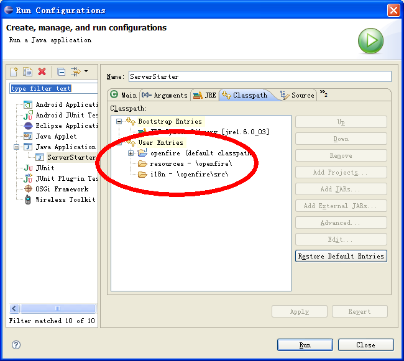Screen dimensions: 404x361
Task: Click the ServerStarter configuration icon
Action: point(40,157)
